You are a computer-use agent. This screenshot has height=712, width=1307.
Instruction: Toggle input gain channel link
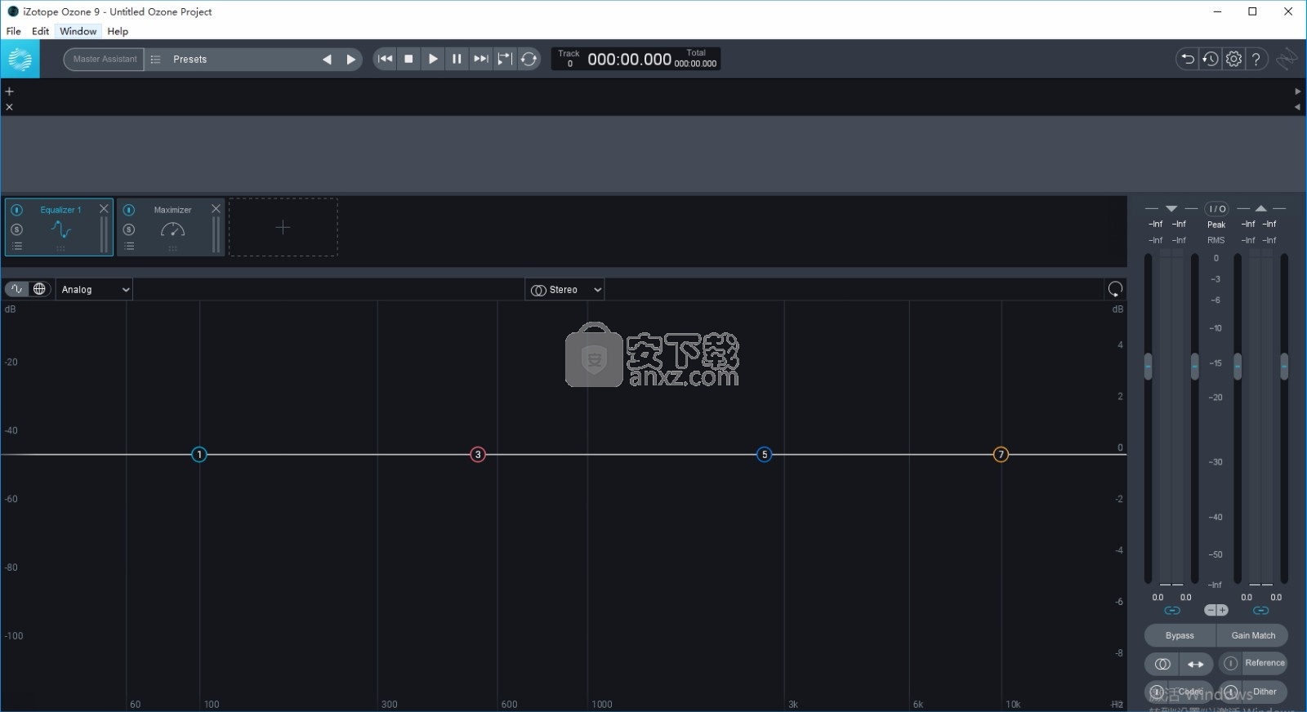pos(1172,611)
